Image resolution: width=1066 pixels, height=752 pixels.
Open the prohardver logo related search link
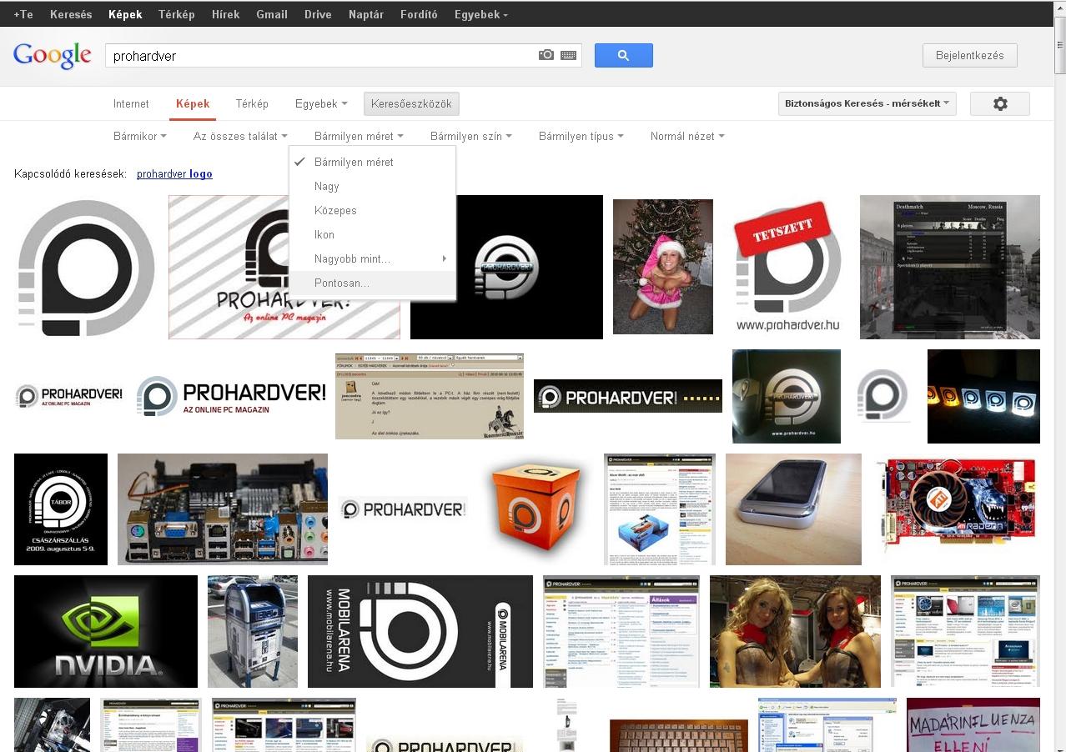174,173
